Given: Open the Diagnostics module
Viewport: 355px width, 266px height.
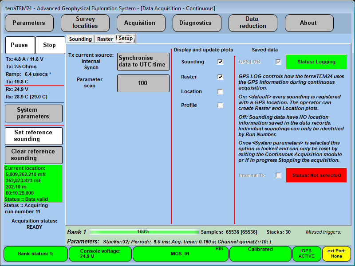Looking at the screenshot, I should click(197, 23).
